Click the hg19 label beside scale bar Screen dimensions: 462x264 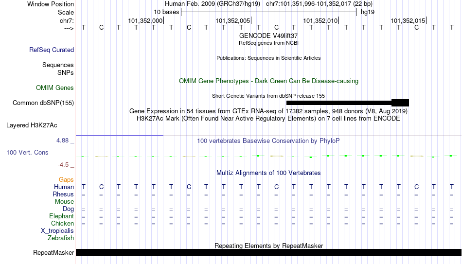tap(368, 12)
